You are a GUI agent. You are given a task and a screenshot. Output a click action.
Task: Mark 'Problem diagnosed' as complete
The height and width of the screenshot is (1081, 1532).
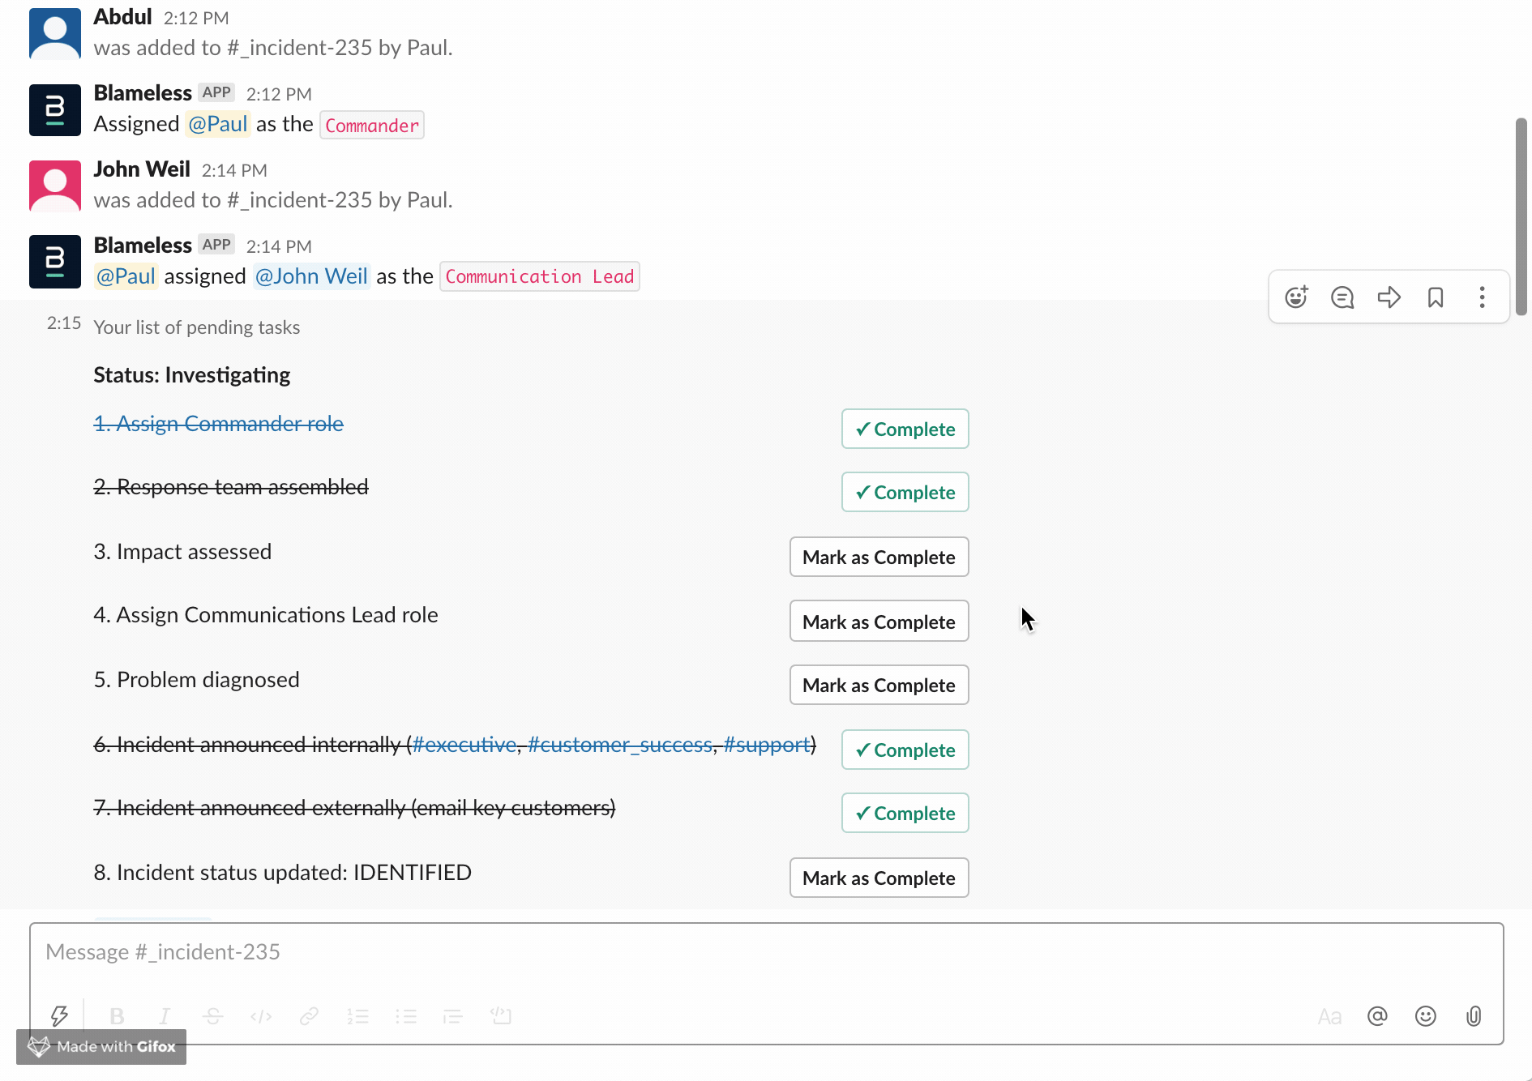point(879,686)
